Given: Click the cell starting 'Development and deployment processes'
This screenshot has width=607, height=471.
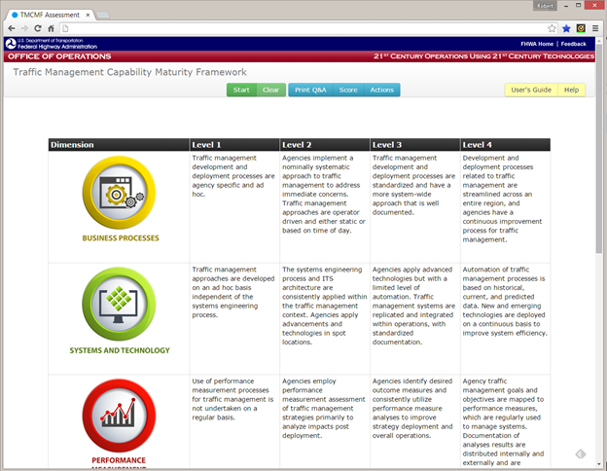Looking at the screenshot, I should click(x=505, y=207).
